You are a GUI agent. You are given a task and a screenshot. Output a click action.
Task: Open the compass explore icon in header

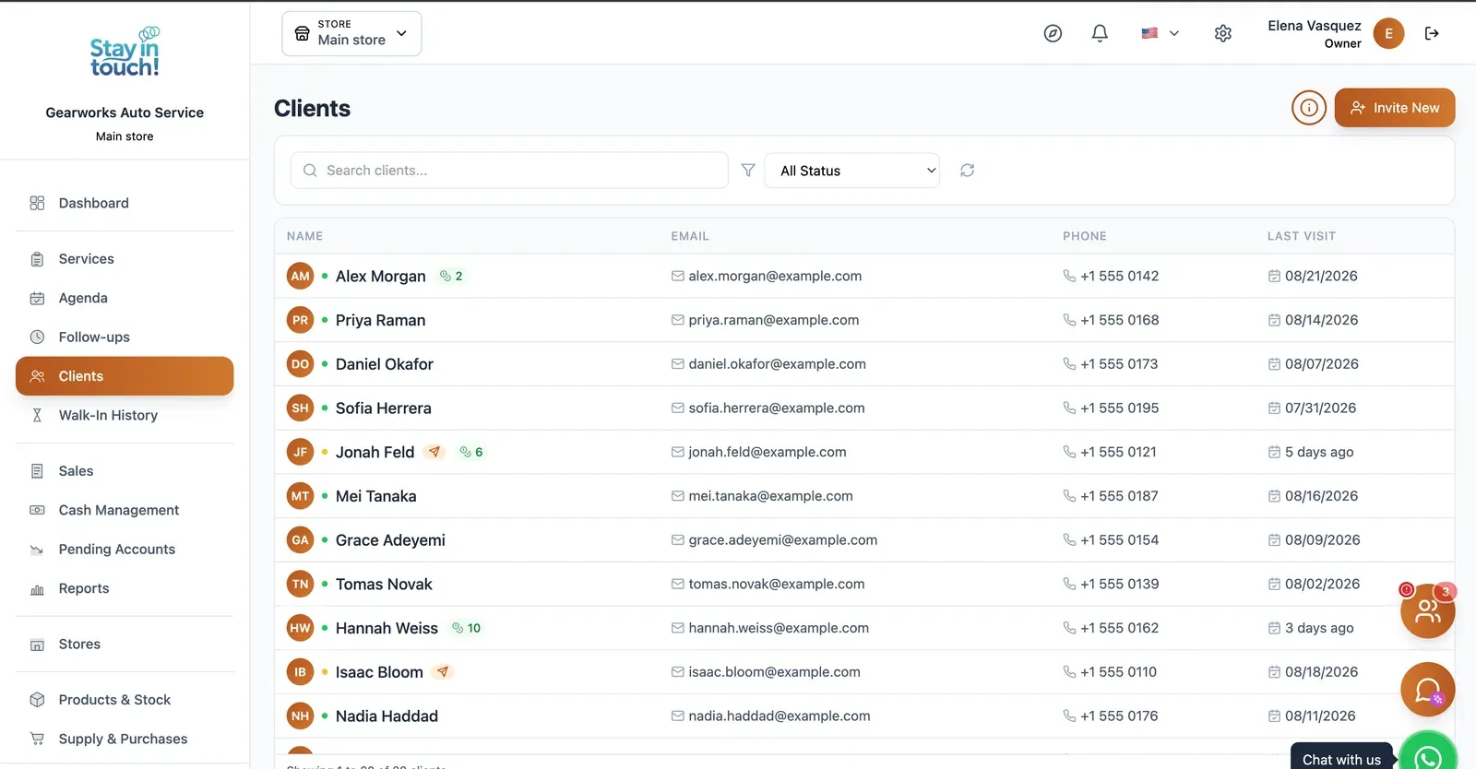(1053, 33)
